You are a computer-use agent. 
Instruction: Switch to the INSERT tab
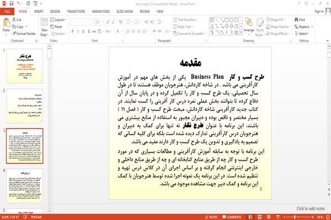click(39, 12)
